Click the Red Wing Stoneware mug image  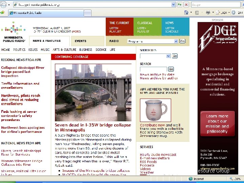156,110
